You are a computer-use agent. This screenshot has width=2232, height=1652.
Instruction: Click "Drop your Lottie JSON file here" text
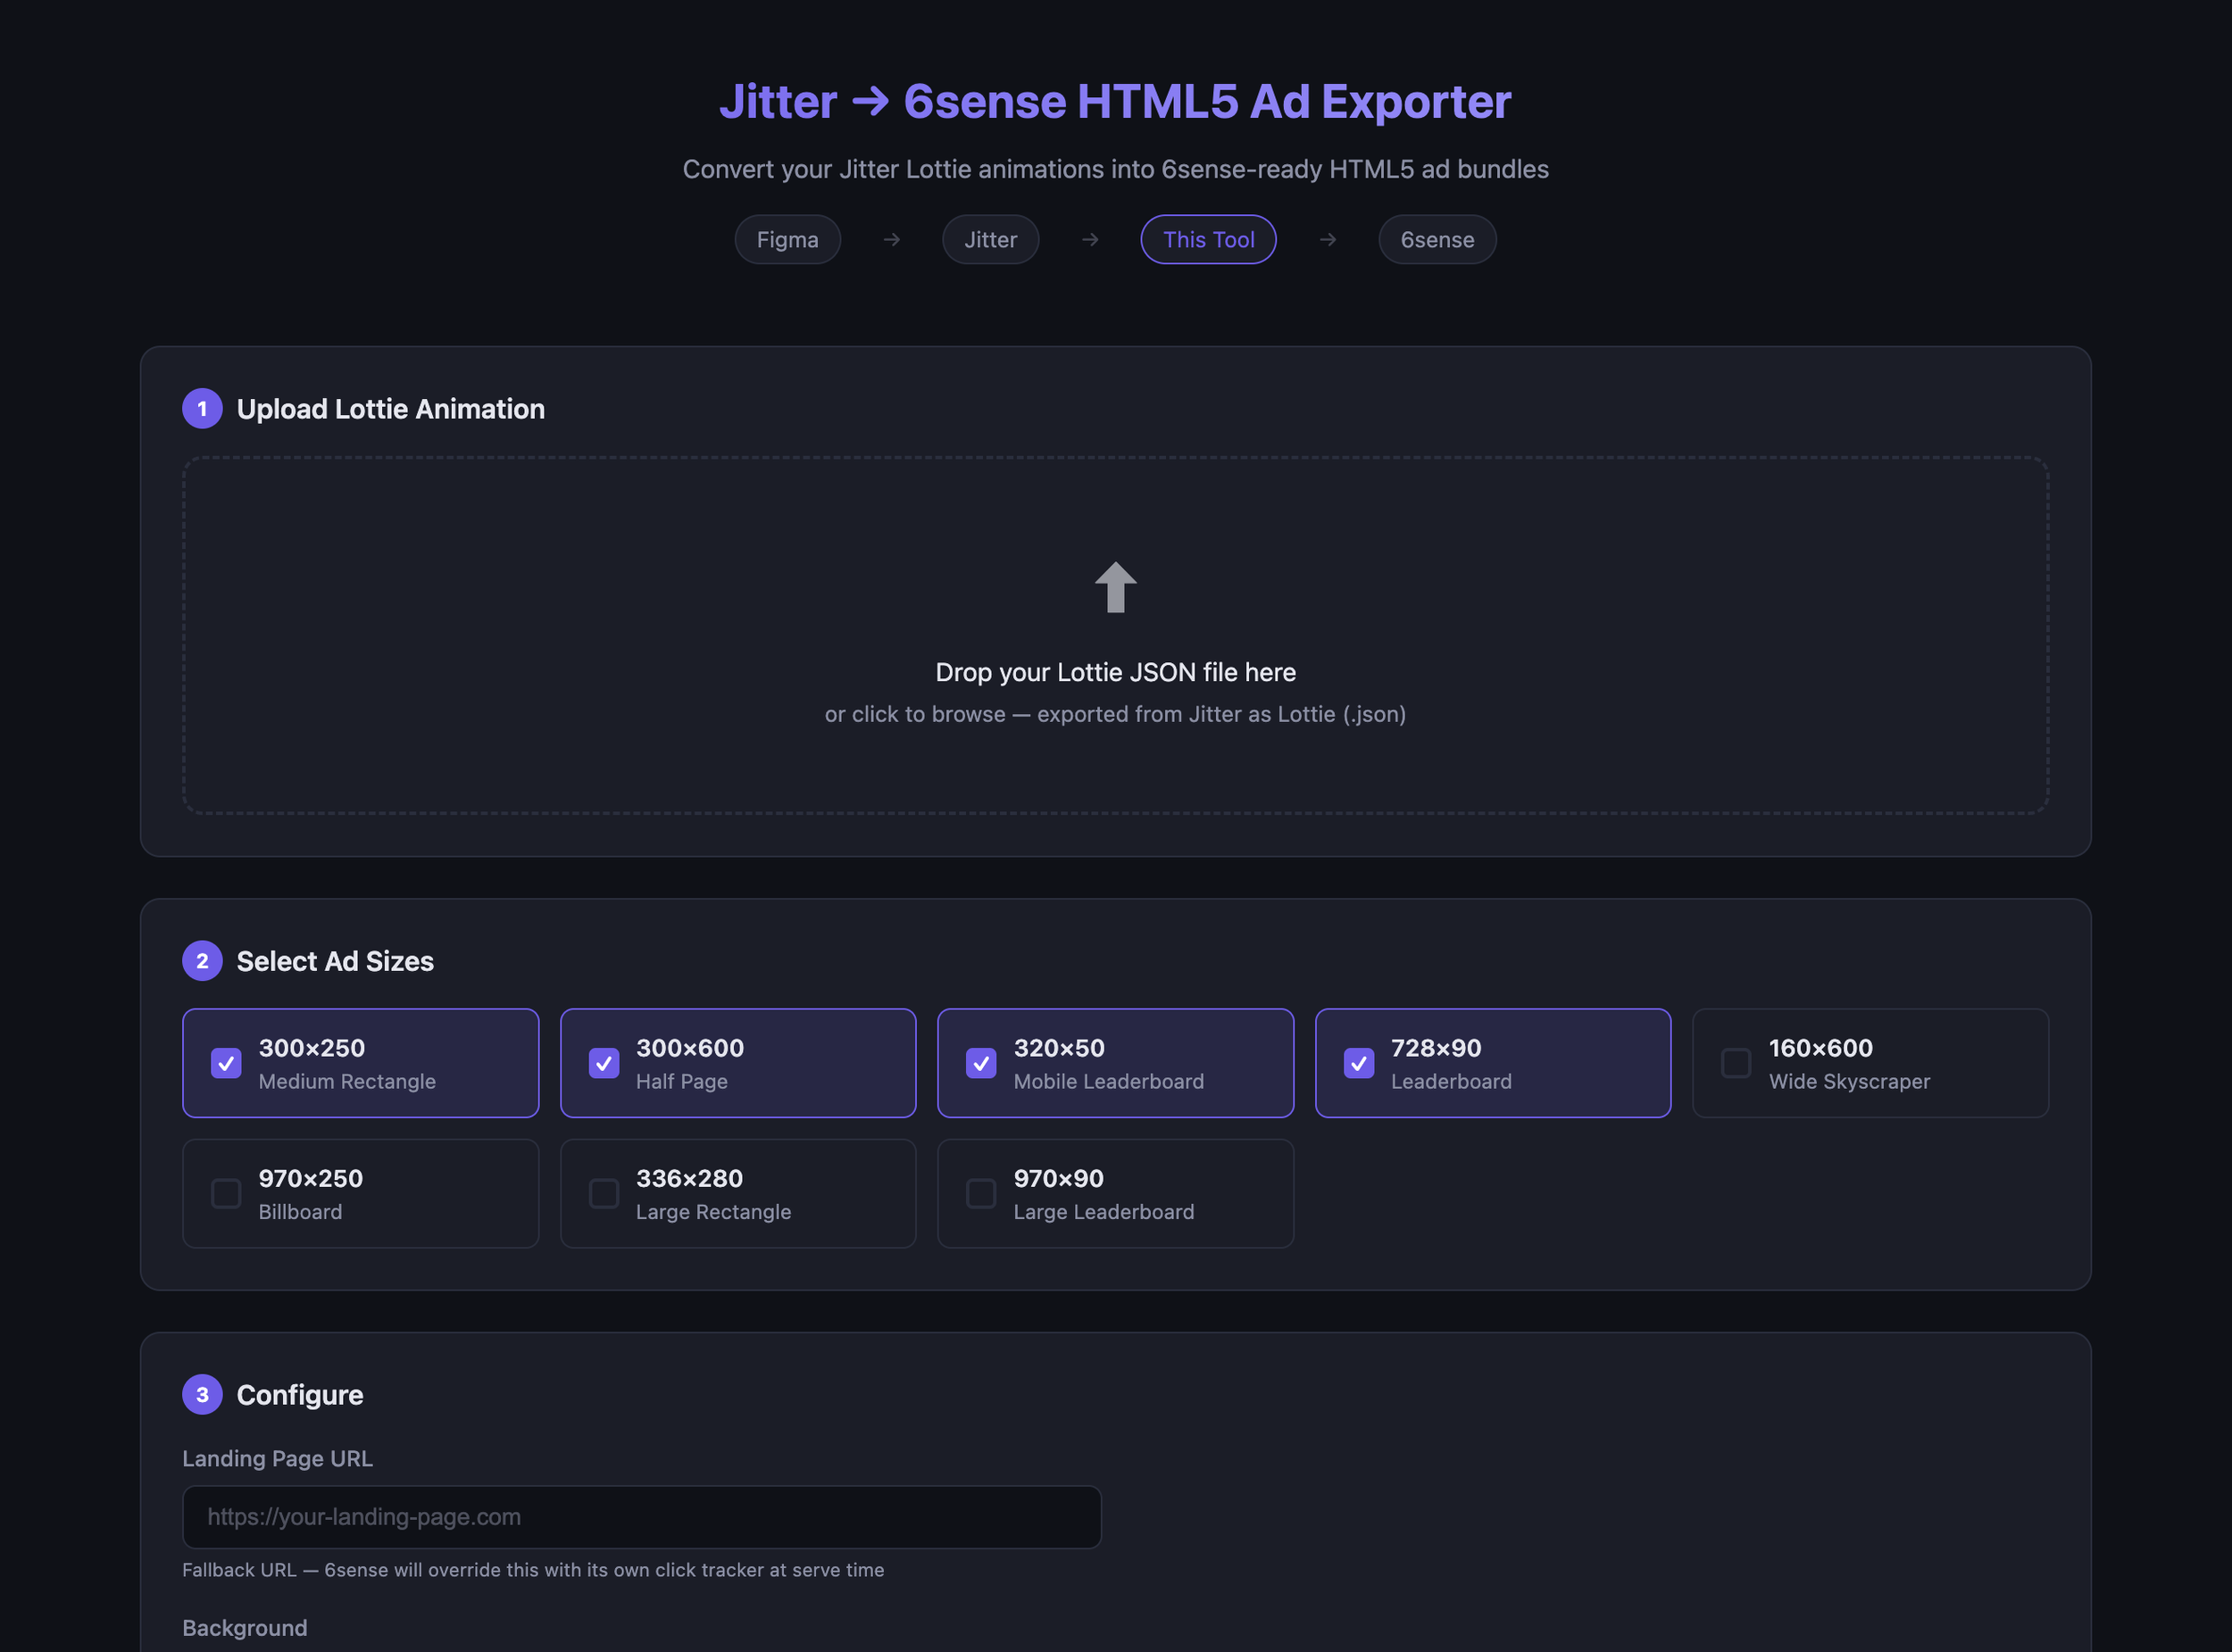click(1115, 672)
